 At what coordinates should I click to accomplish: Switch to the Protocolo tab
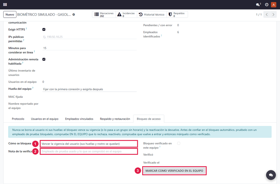click(x=18, y=119)
